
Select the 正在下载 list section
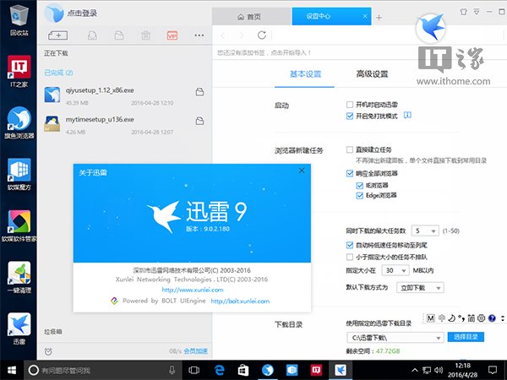click(56, 53)
